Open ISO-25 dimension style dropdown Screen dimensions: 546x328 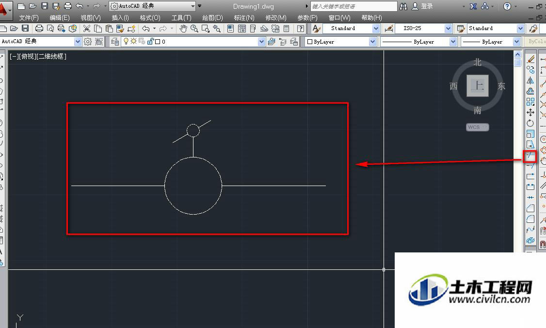pyautogui.click(x=449, y=29)
